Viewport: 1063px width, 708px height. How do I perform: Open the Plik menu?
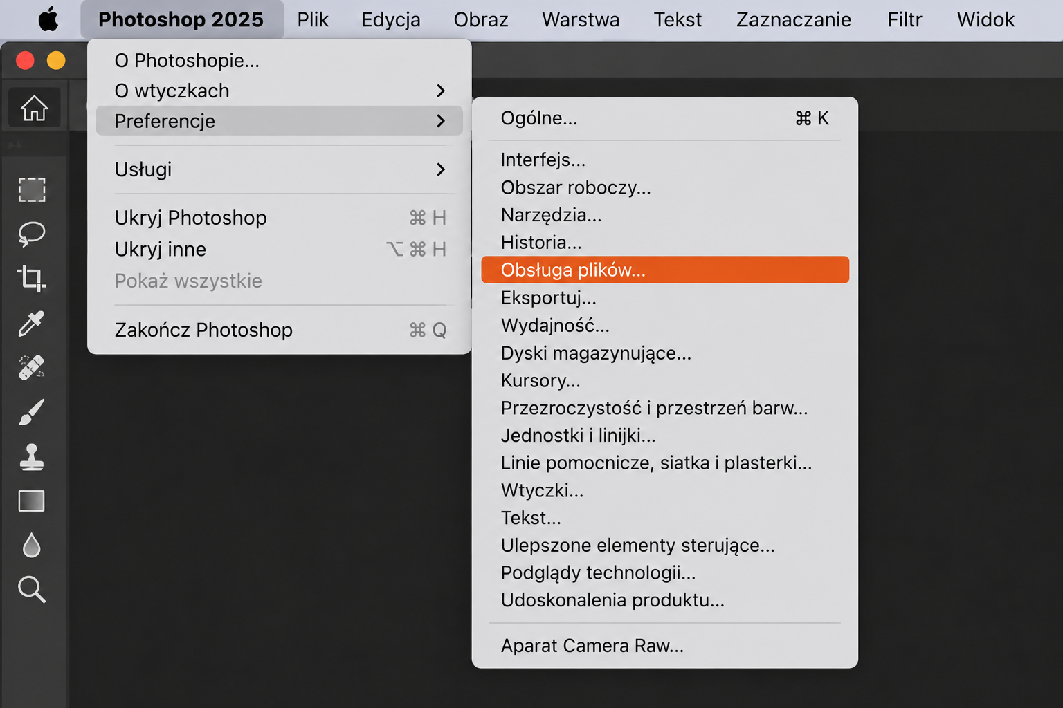pos(313,19)
